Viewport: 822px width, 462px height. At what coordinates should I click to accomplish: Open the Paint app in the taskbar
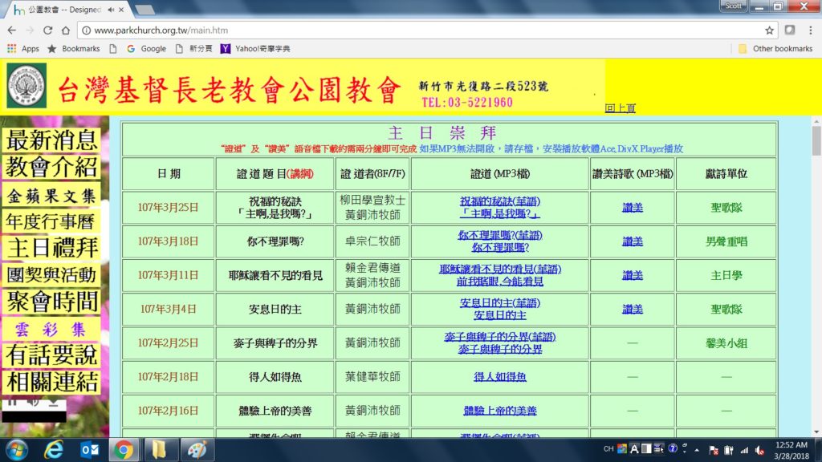coord(196,449)
